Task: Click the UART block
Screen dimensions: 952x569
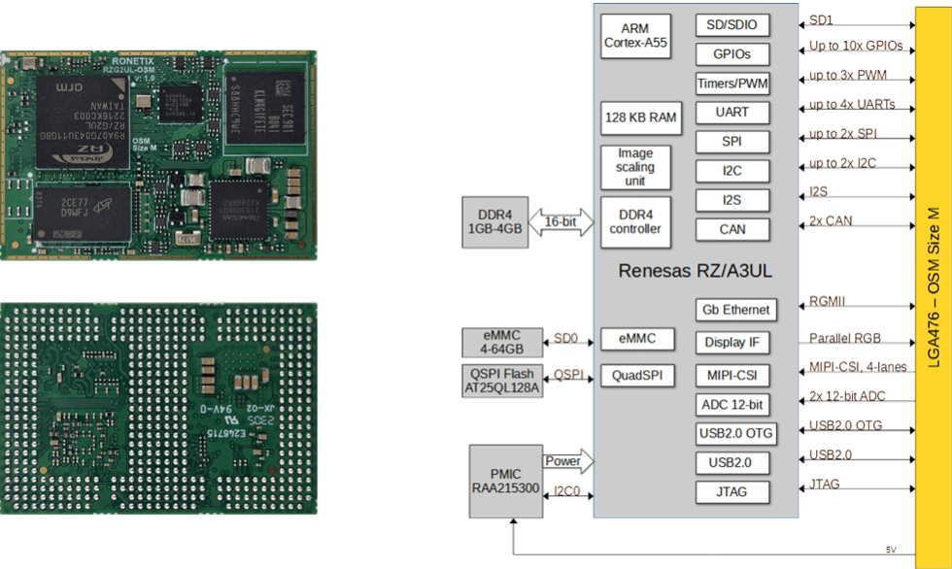Action: 732,113
